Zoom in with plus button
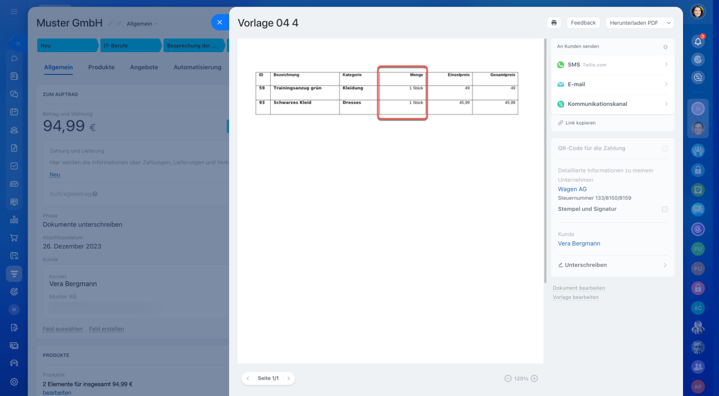 tap(534, 379)
